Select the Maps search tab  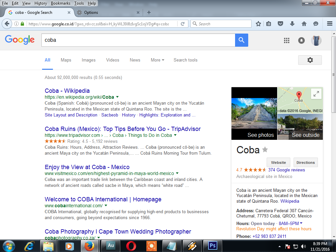(x=66, y=60)
